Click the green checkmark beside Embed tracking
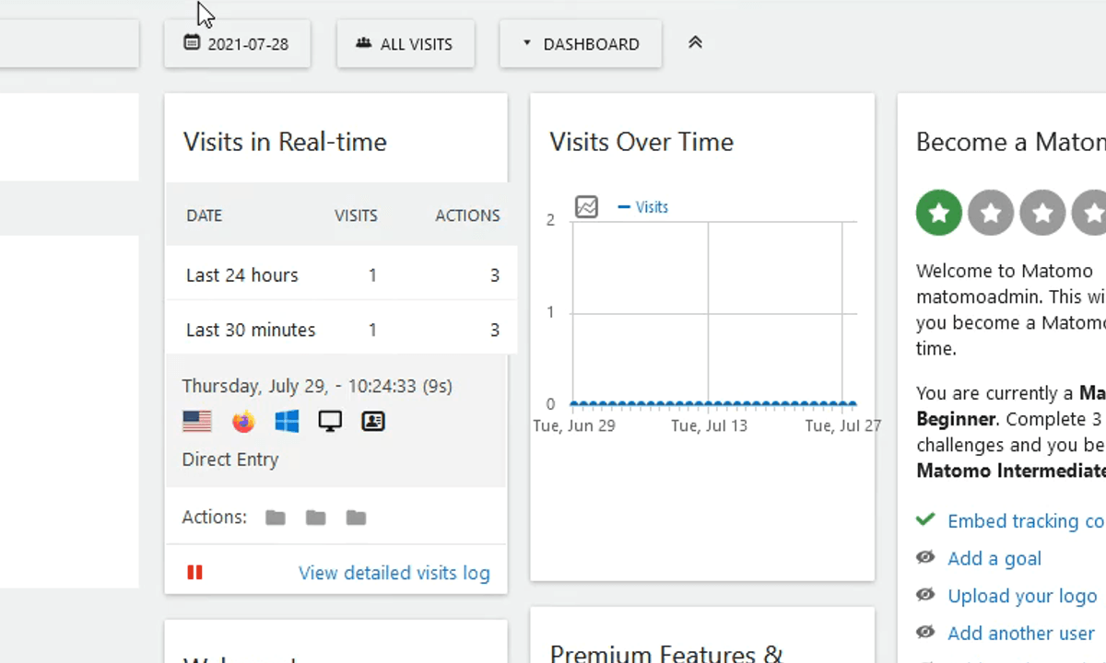 [925, 519]
